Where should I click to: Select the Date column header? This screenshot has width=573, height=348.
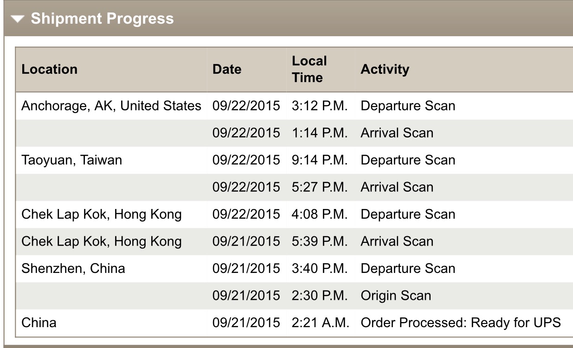click(x=227, y=70)
